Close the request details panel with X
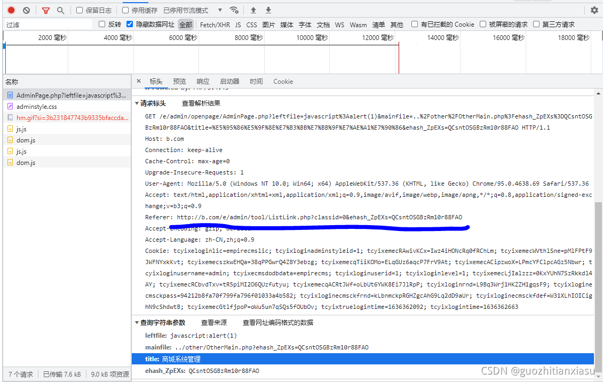Viewport: 603px width, 382px height. coord(139,81)
